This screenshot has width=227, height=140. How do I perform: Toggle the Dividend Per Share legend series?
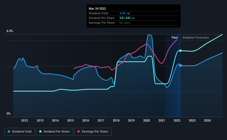tap(56, 132)
